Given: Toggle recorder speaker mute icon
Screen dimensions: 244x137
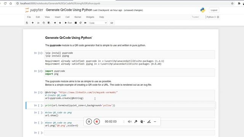Looking at the screenshot, I should (130, 122).
